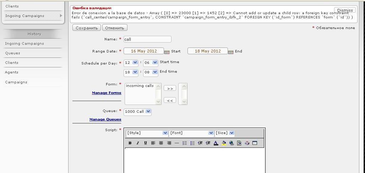The image size is (365, 173).
Task: Open the text color picker
Action: point(216,143)
